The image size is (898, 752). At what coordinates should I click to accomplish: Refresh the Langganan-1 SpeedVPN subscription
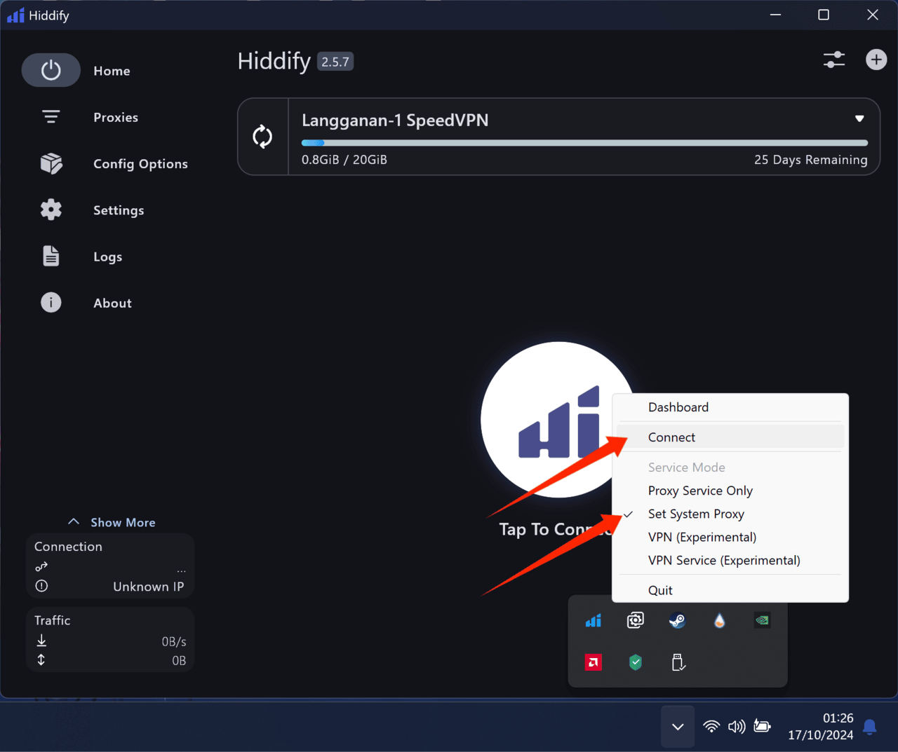[x=262, y=137]
